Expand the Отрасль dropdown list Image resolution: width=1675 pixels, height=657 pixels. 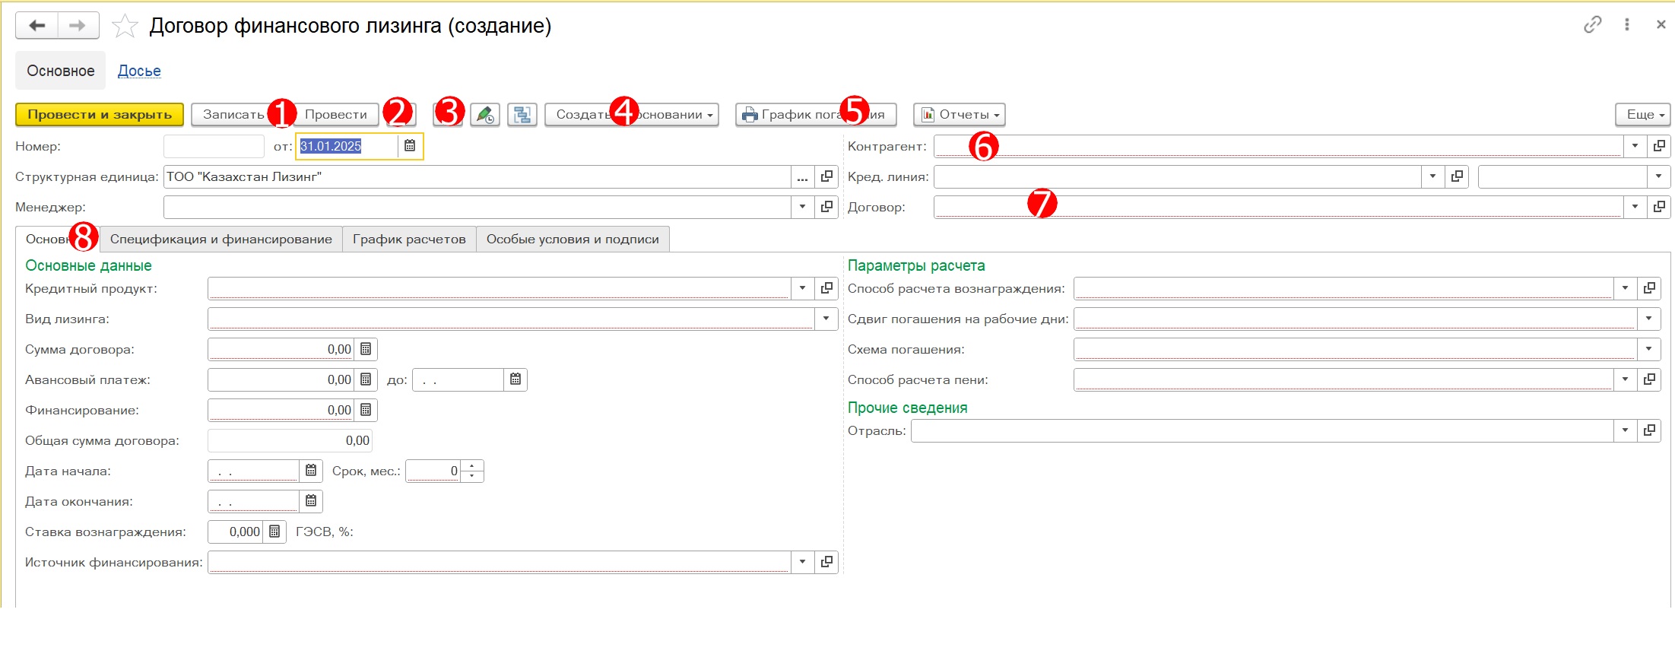pyautogui.click(x=1625, y=430)
